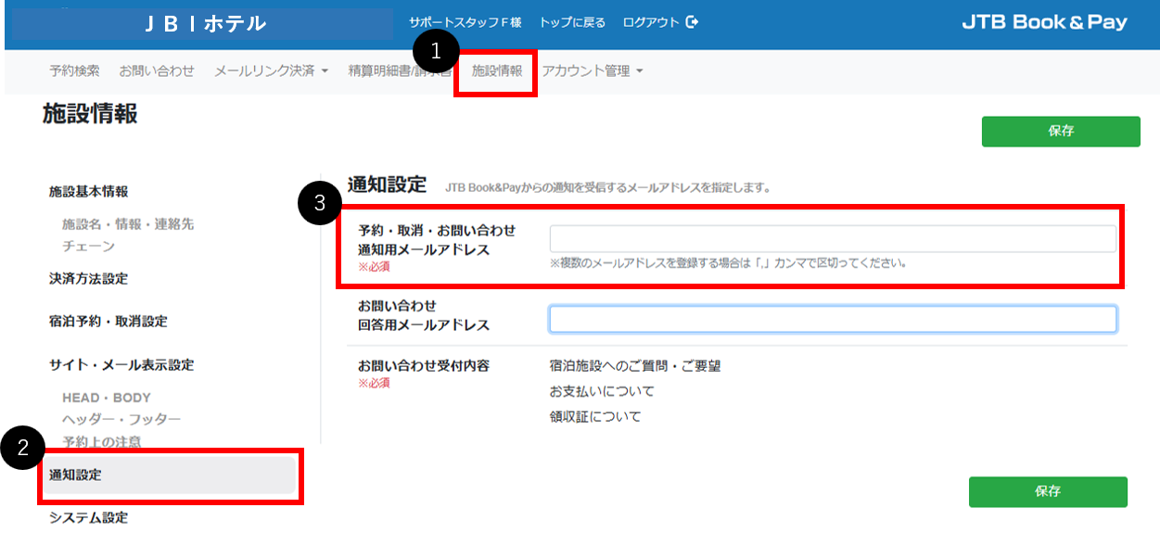Click the お支払いについて text
1160x533 pixels.
tap(602, 391)
